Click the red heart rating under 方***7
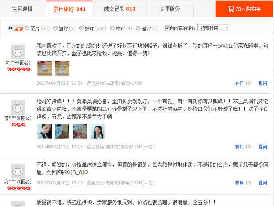274x207 pixels. pos(19,188)
